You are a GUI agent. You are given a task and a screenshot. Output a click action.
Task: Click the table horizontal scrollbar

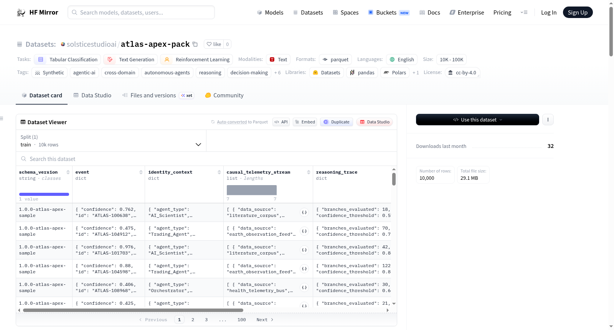133,310
